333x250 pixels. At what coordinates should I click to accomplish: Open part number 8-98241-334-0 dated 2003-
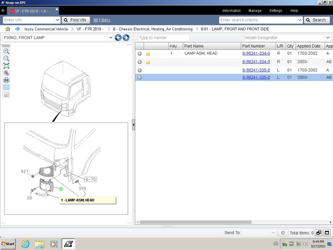tap(256, 61)
